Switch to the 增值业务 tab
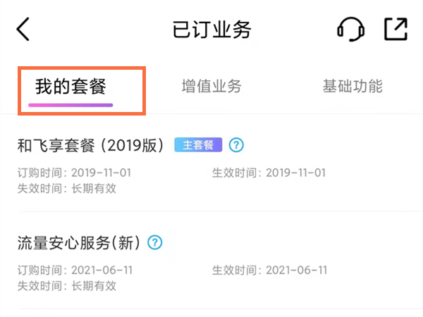This screenshot has height=317, width=423. click(211, 87)
